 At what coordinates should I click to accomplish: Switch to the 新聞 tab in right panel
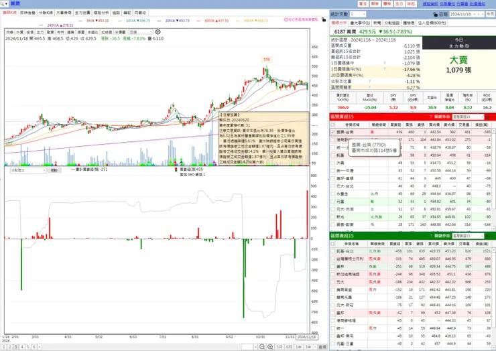[377, 23]
